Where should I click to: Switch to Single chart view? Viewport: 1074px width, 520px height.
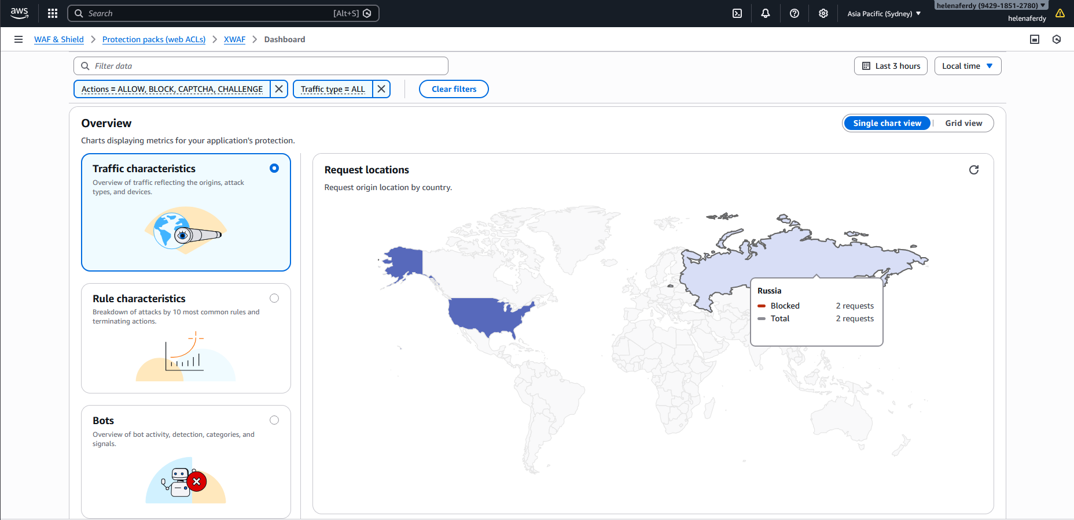(887, 123)
